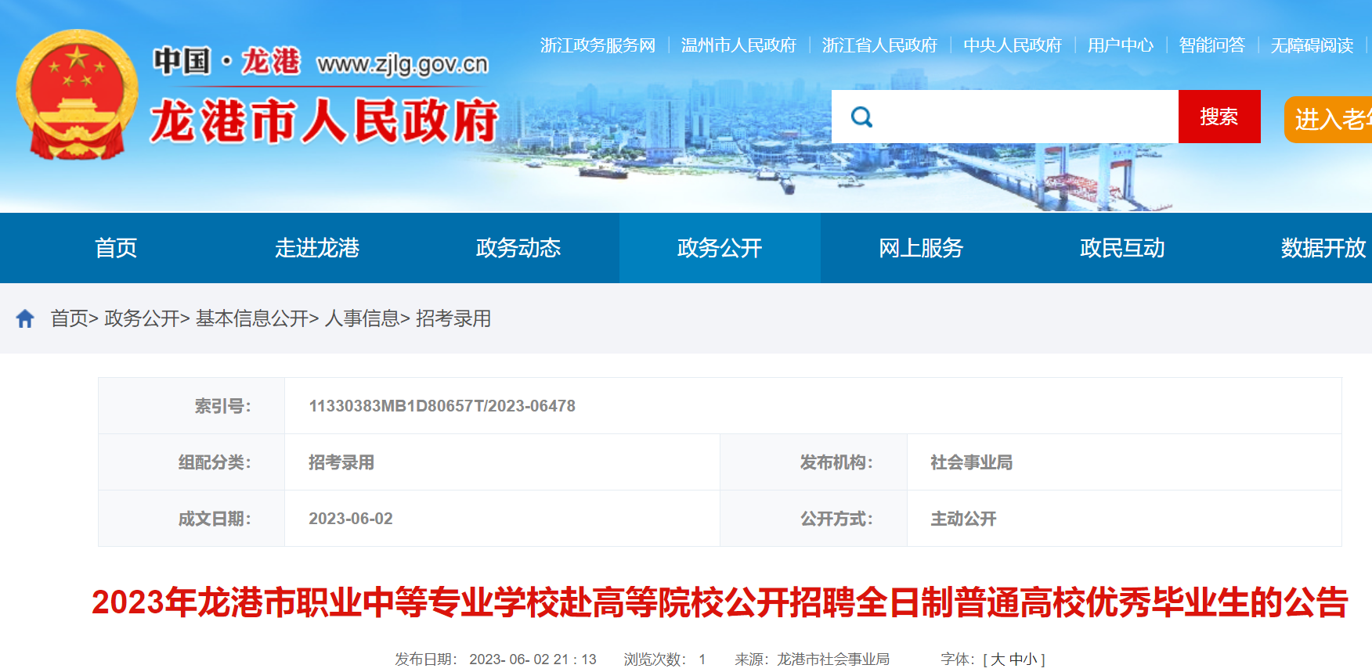Set font size to 中
This screenshot has width=1372, height=672.
click(1016, 659)
